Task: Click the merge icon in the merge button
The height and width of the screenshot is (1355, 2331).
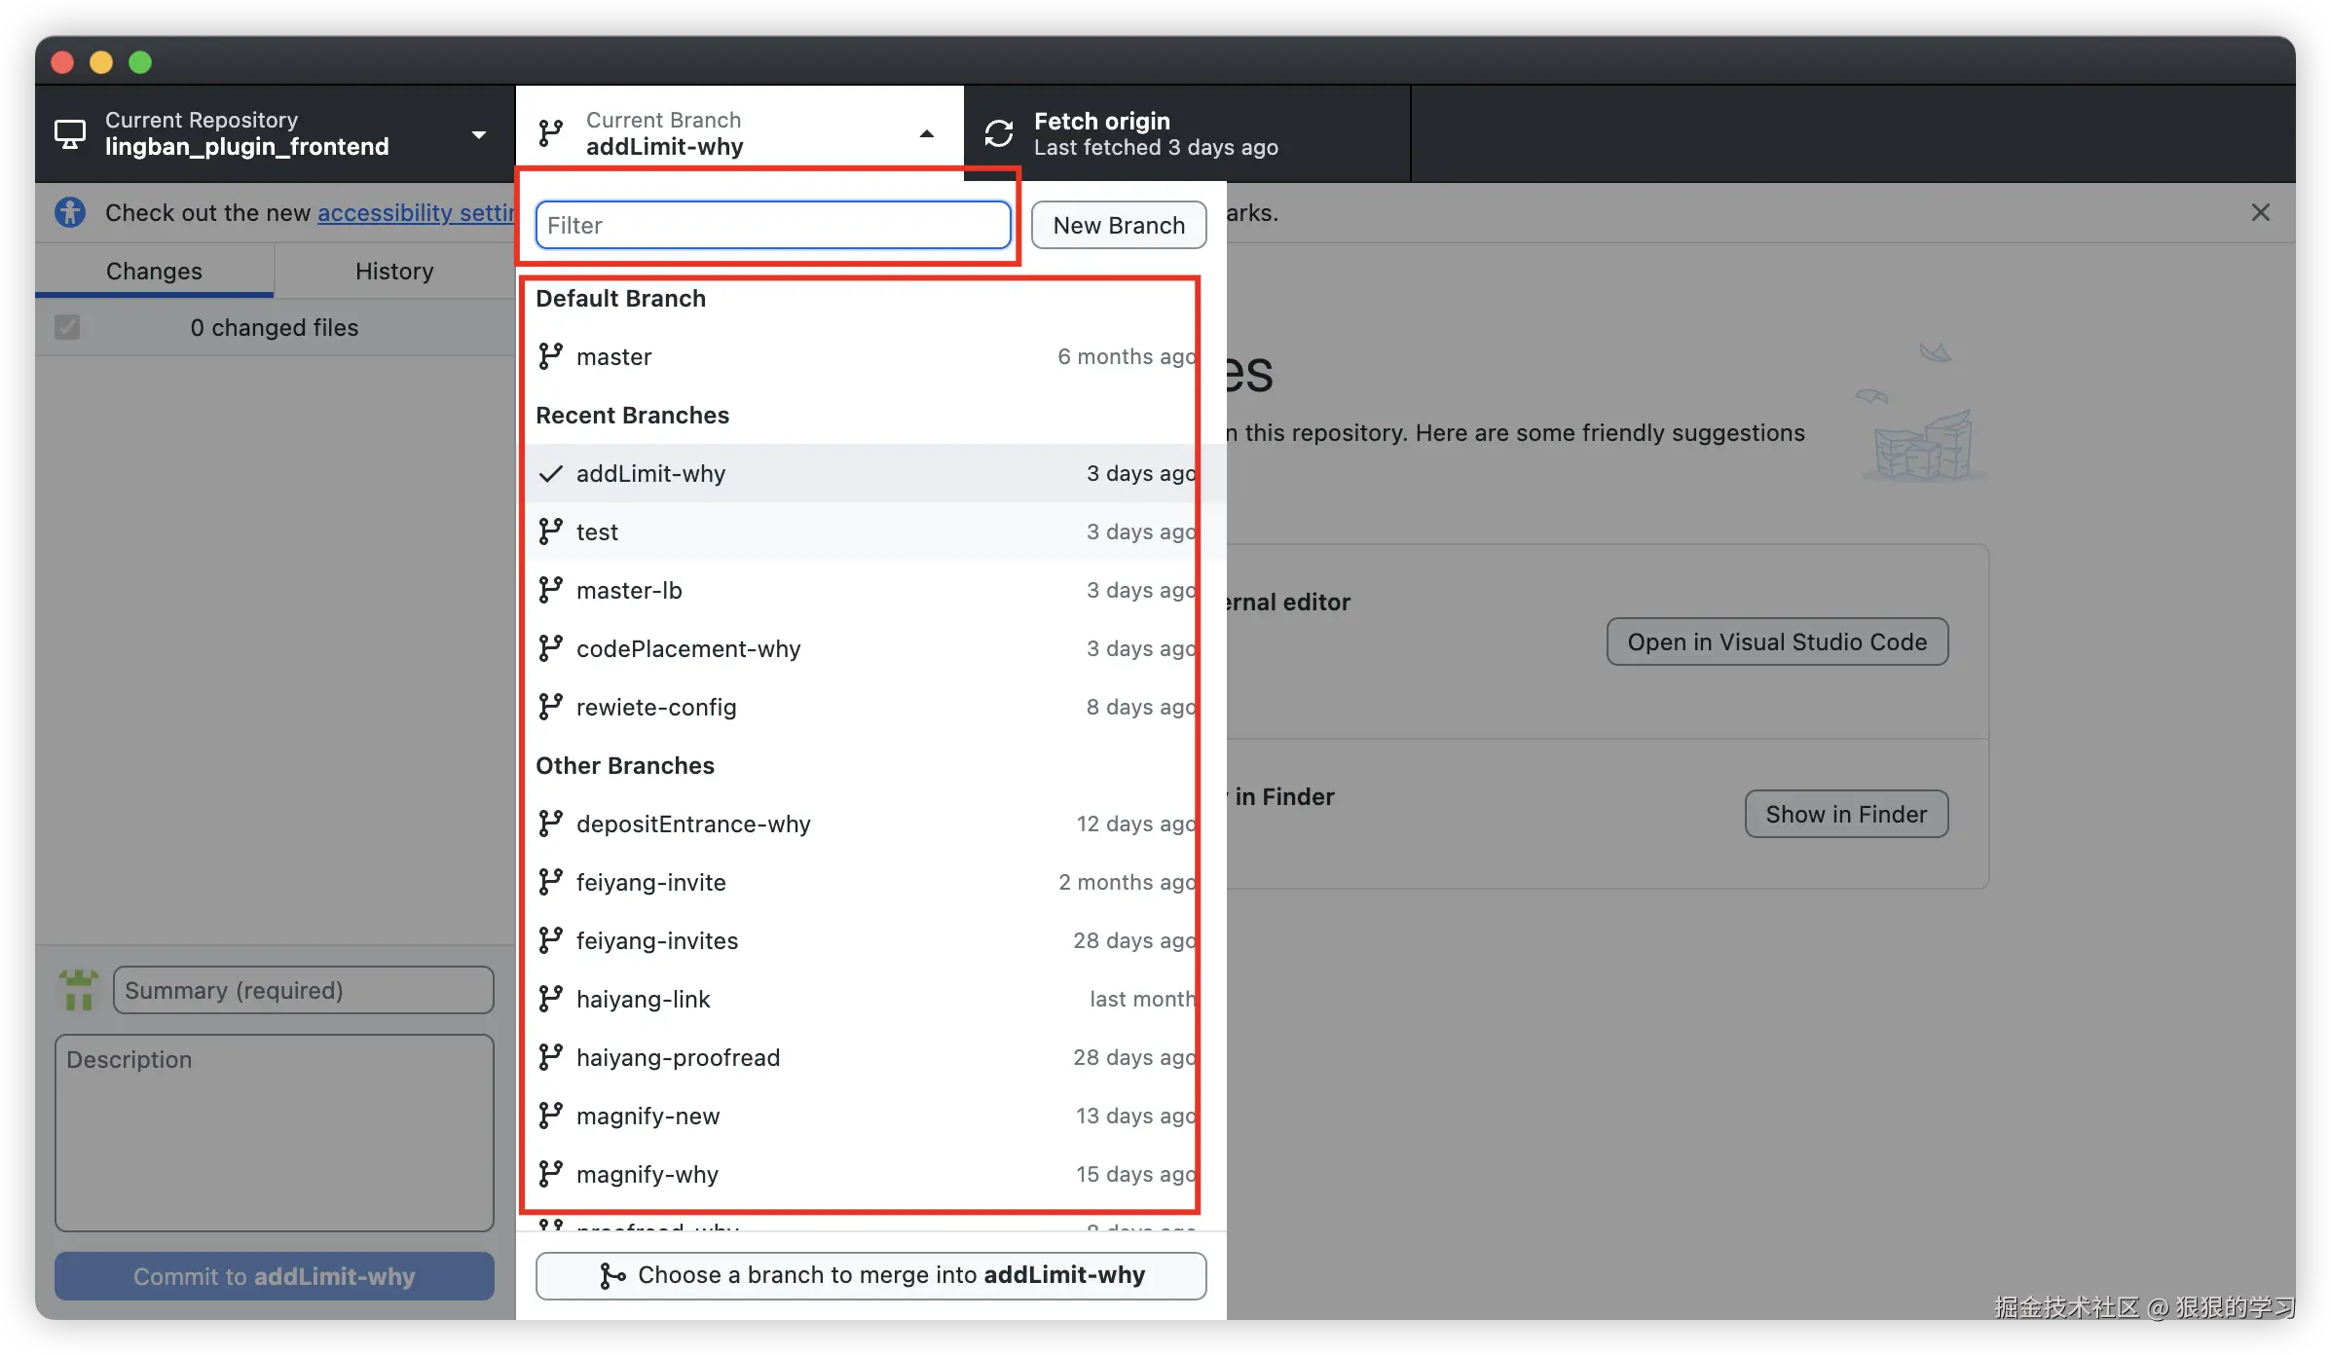Action: coord(612,1275)
